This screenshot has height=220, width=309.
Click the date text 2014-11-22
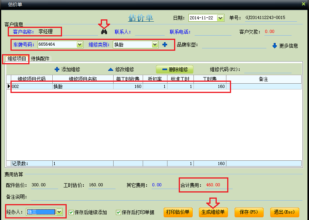pos(201,18)
